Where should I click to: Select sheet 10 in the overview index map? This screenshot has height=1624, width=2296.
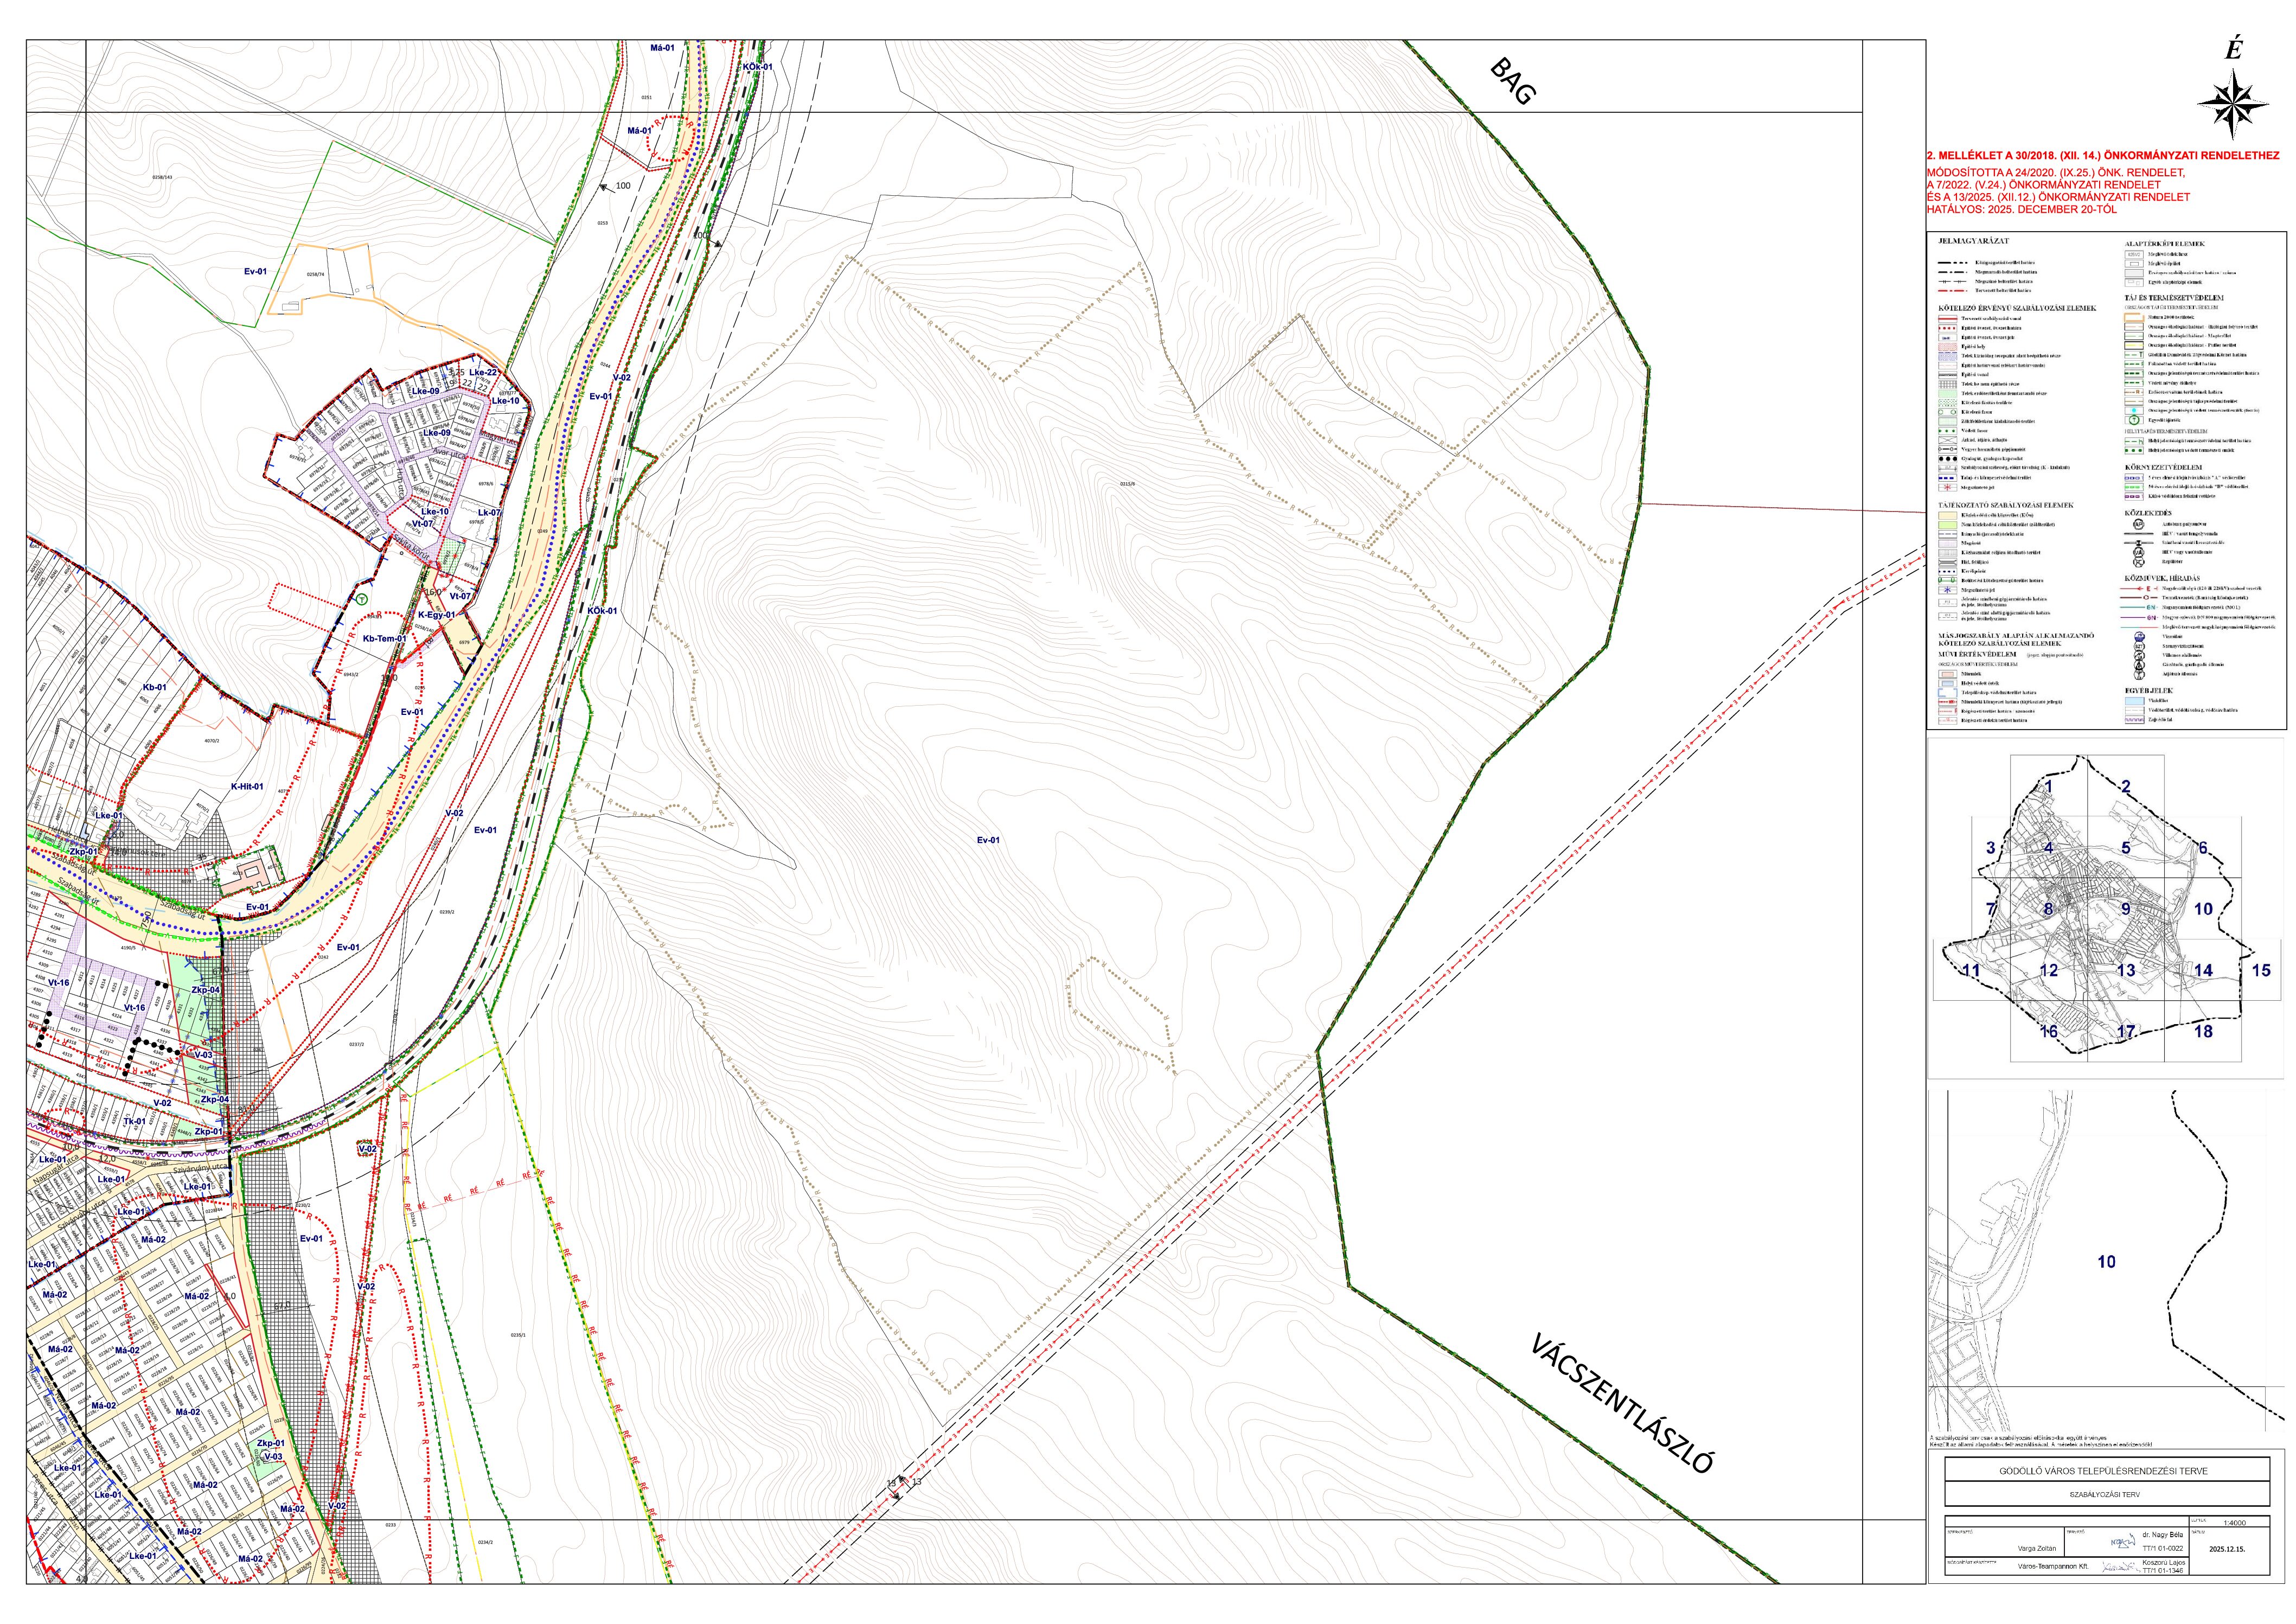coord(2204,909)
